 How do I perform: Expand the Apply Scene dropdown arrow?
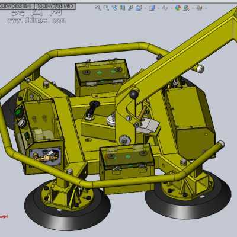tap(193, 8)
